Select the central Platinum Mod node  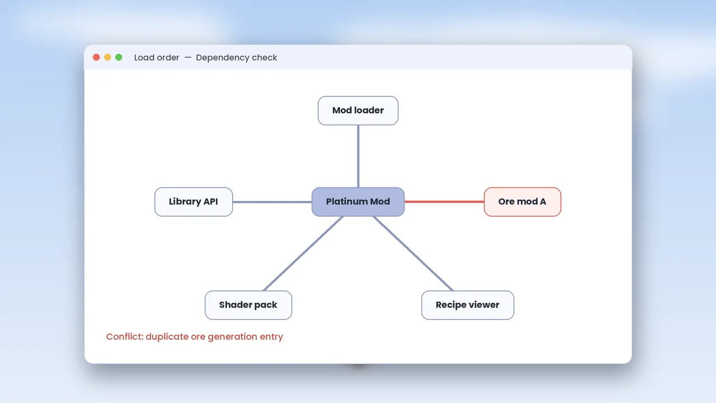click(x=358, y=201)
